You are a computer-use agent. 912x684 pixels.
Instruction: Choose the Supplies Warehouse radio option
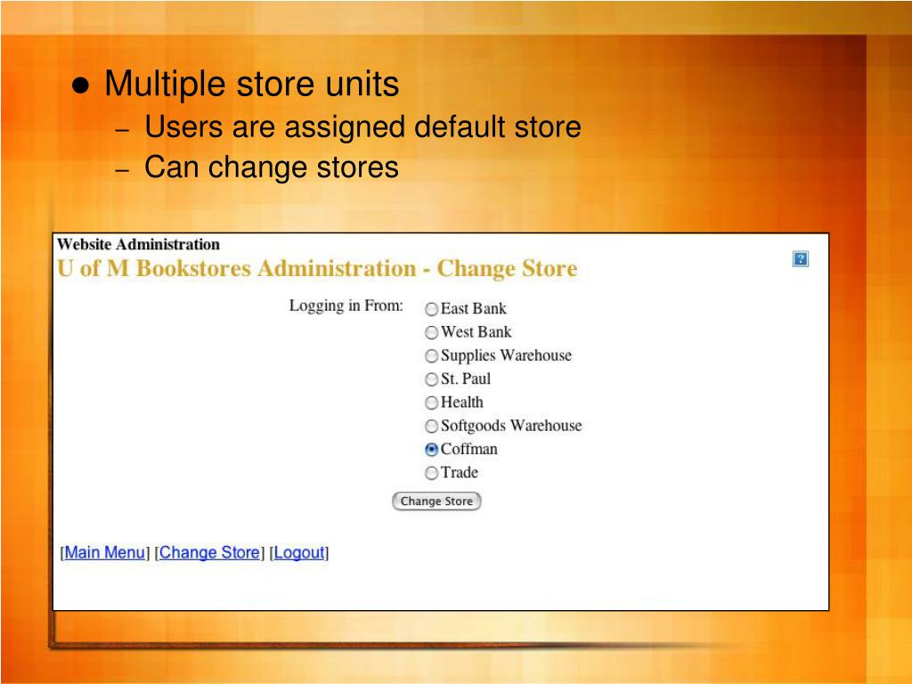point(431,355)
